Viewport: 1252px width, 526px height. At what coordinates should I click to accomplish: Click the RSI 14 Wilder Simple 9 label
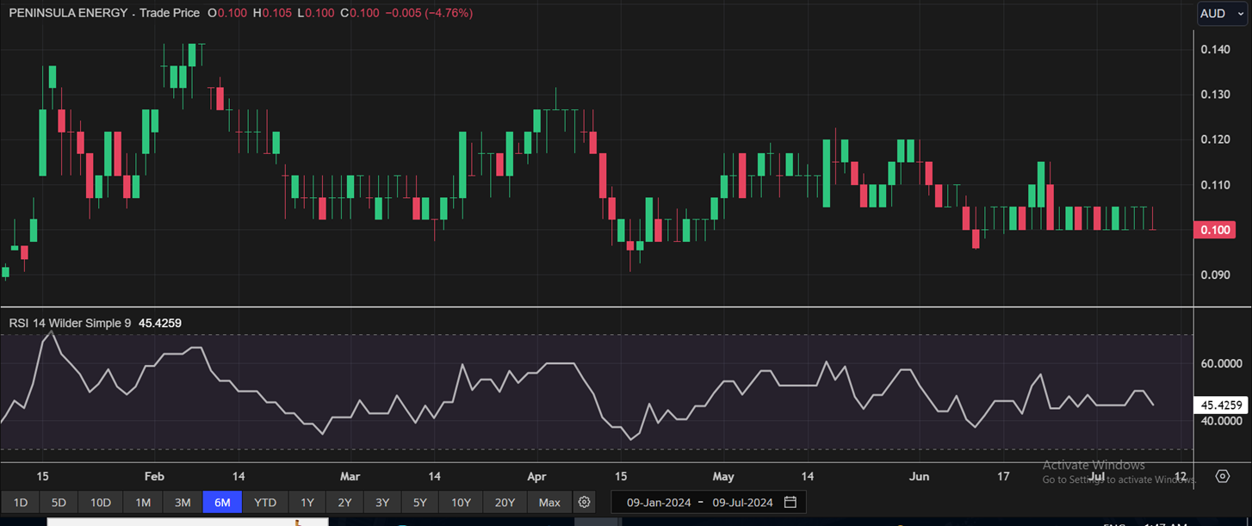tap(70, 323)
